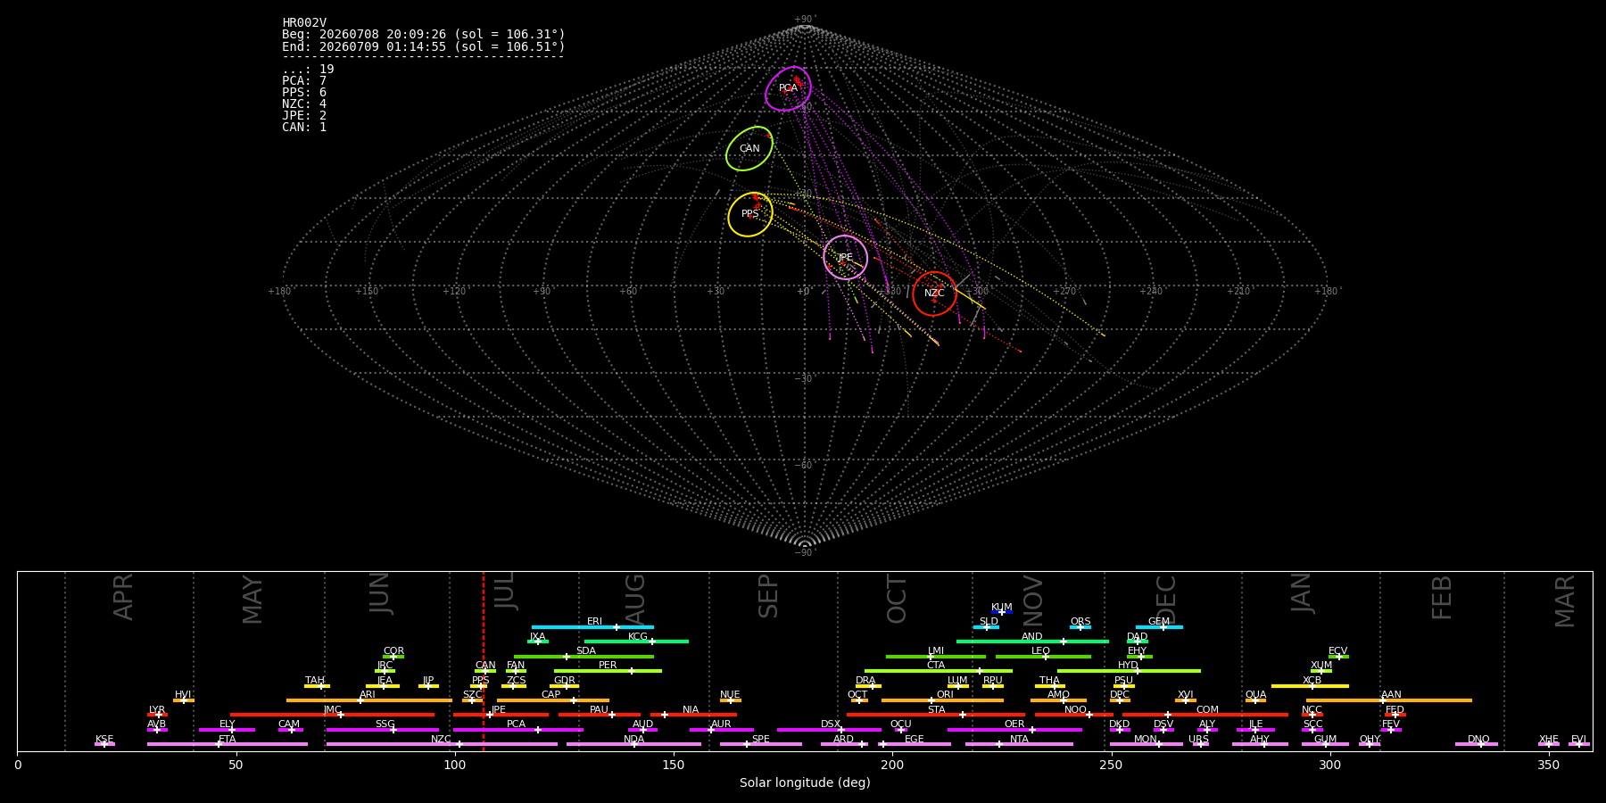
Task: Click the pink NTA shower bar
Action: click(1019, 744)
